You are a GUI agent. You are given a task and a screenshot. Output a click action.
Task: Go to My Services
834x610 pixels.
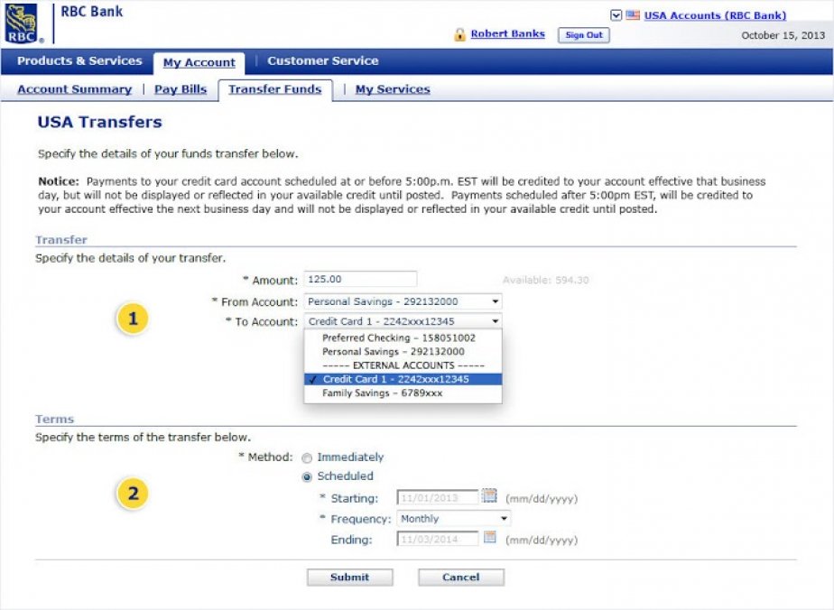(393, 89)
